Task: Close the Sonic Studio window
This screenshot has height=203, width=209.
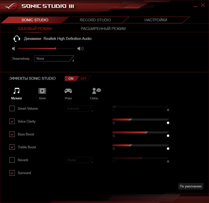Action: (x=203, y=5)
